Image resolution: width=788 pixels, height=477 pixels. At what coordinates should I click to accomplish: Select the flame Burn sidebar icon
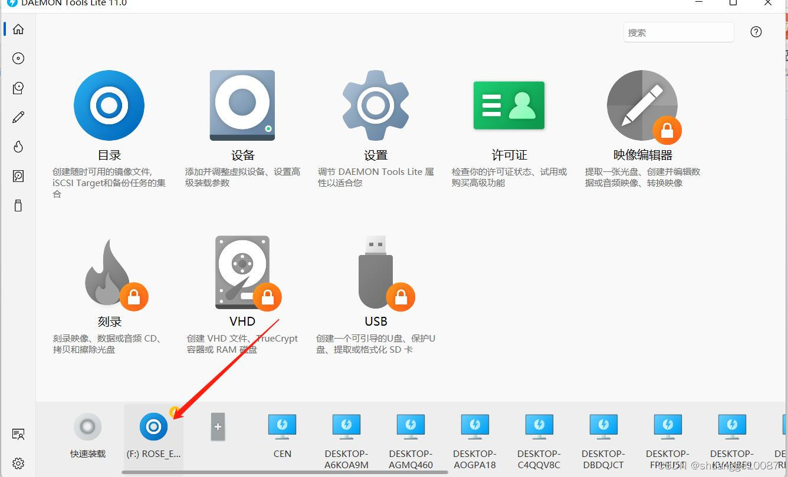pos(18,147)
